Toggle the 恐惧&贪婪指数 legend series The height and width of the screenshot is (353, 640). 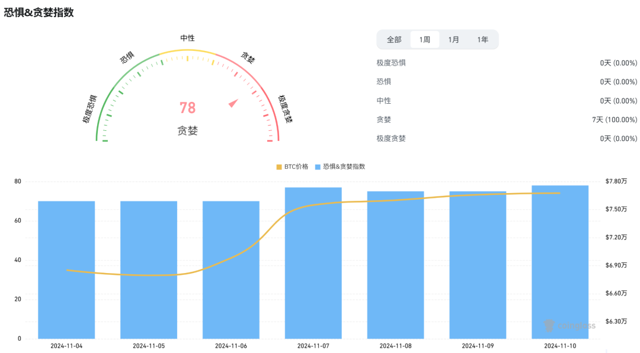click(x=340, y=166)
